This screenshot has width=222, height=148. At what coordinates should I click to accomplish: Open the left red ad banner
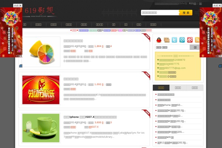click(x=11, y=32)
